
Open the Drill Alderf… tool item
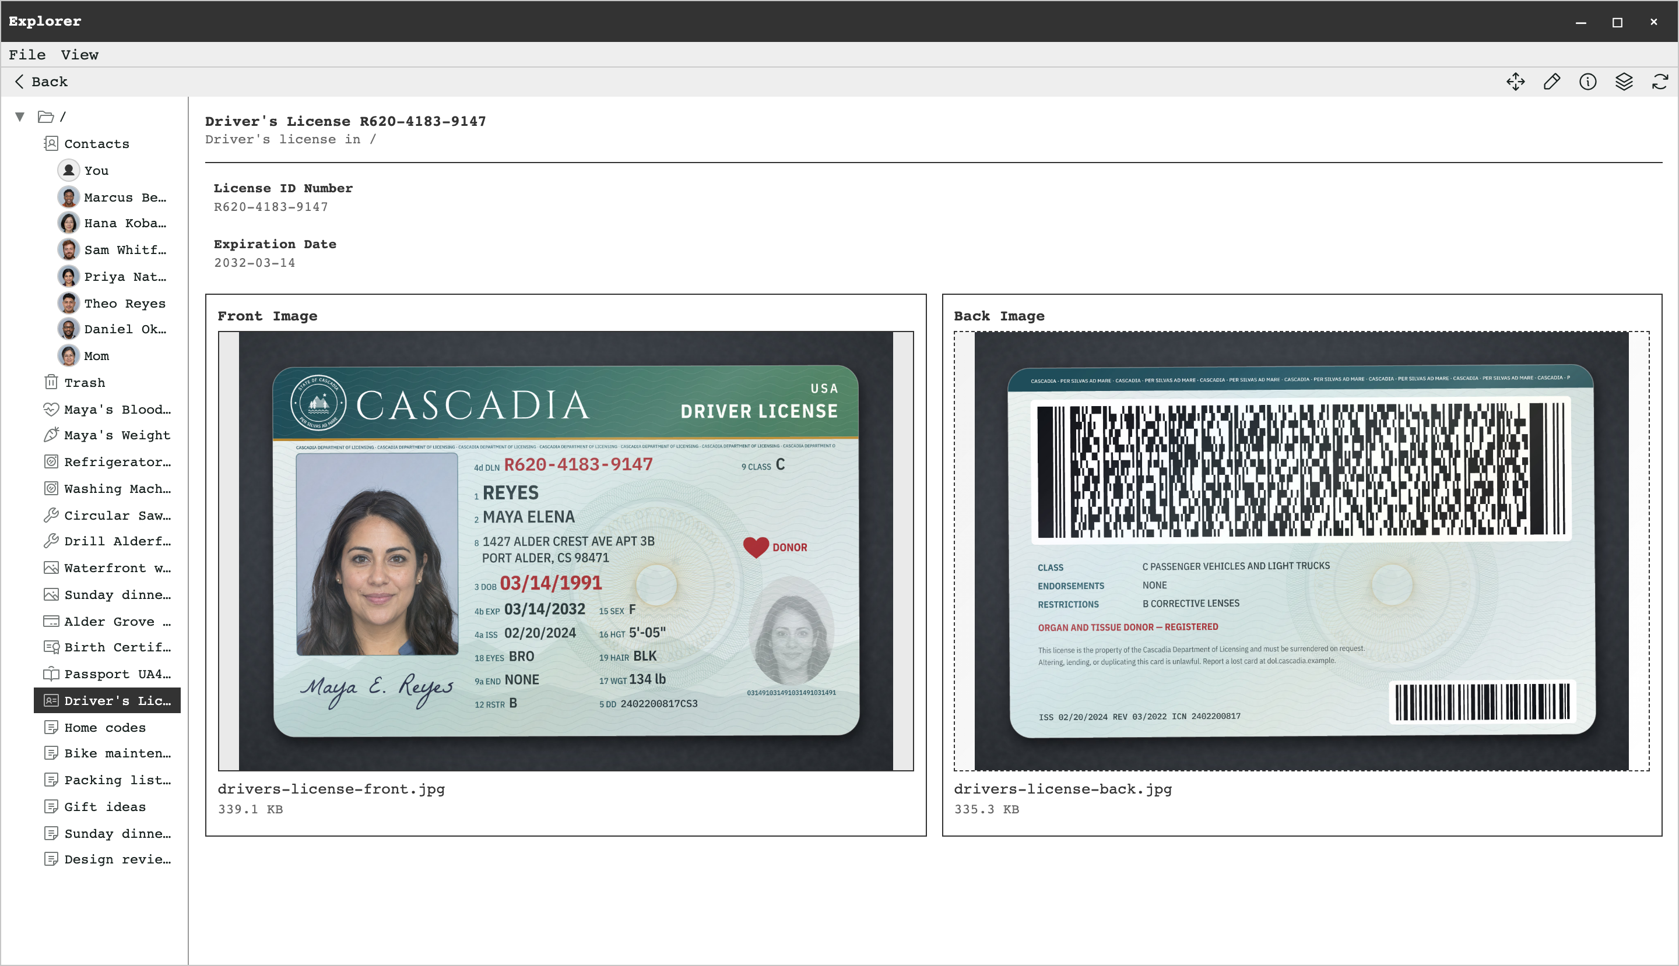click(x=107, y=541)
